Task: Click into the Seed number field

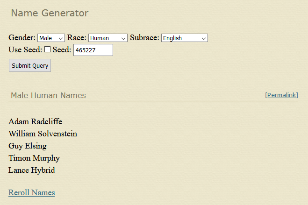Action: click(x=93, y=50)
